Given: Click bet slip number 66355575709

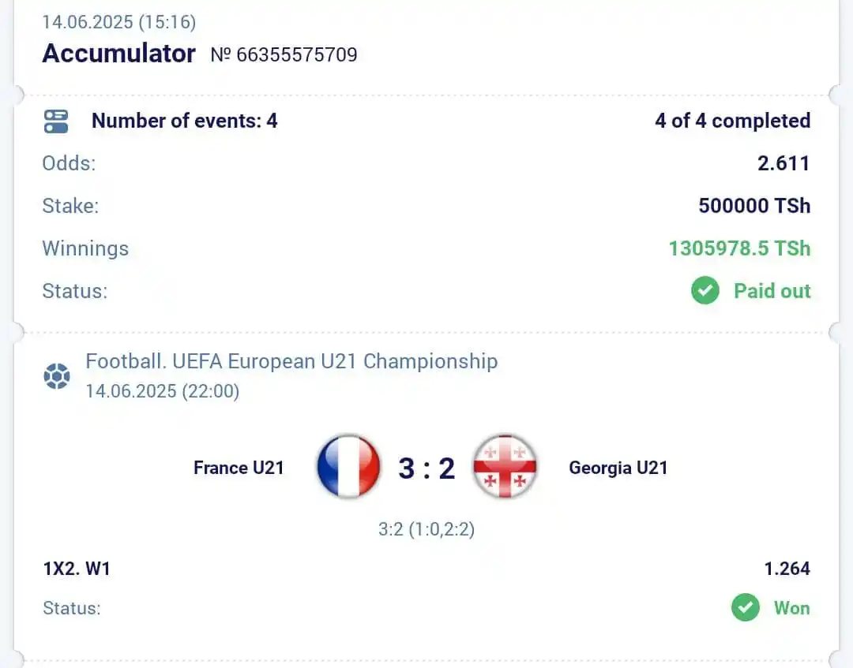Looking at the screenshot, I should [284, 54].
